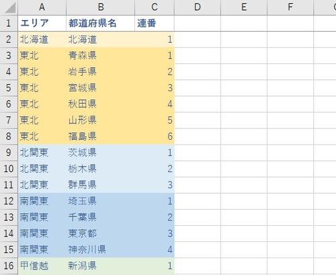Click the 連番 header cell
Image resolution: width=336 pixels, height=275 pixels.
point(155,23)
